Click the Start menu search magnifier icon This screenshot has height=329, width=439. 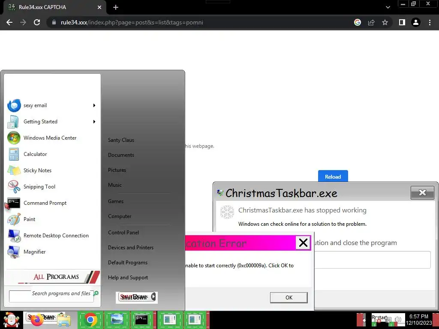[96, 293]
